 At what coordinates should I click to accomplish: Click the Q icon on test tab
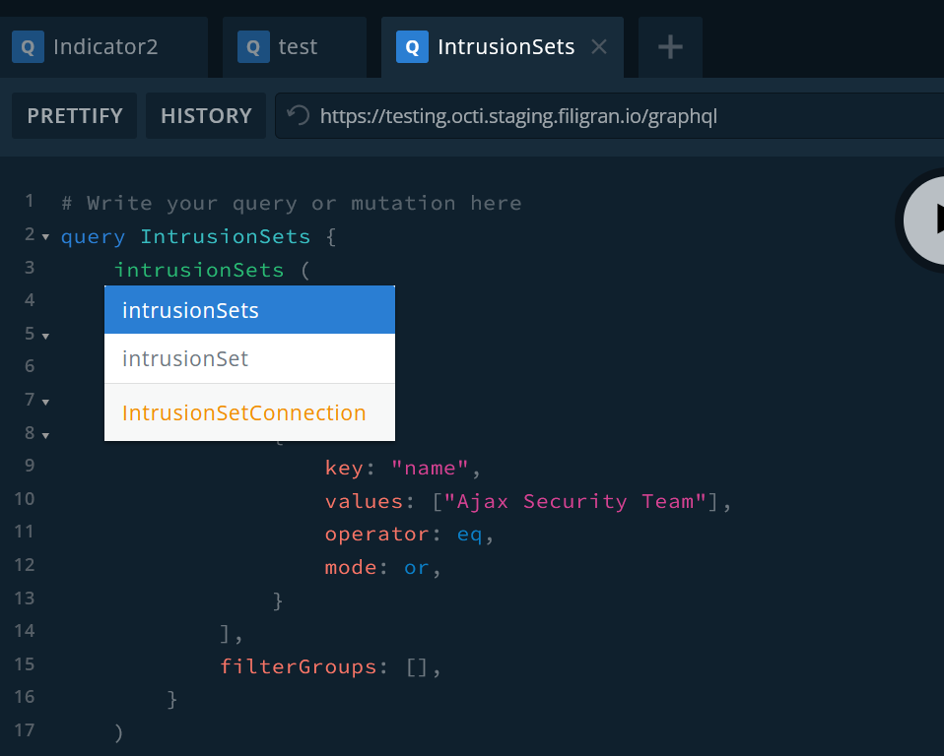(x=253, y=47)
